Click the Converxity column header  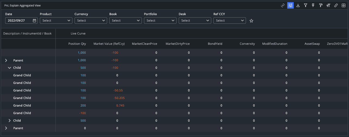[x=247, y=44]
